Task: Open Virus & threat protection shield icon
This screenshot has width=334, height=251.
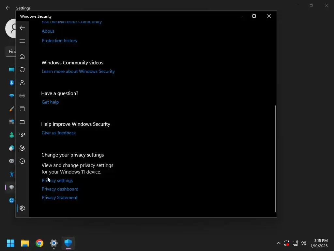Action: coord(22,70)
